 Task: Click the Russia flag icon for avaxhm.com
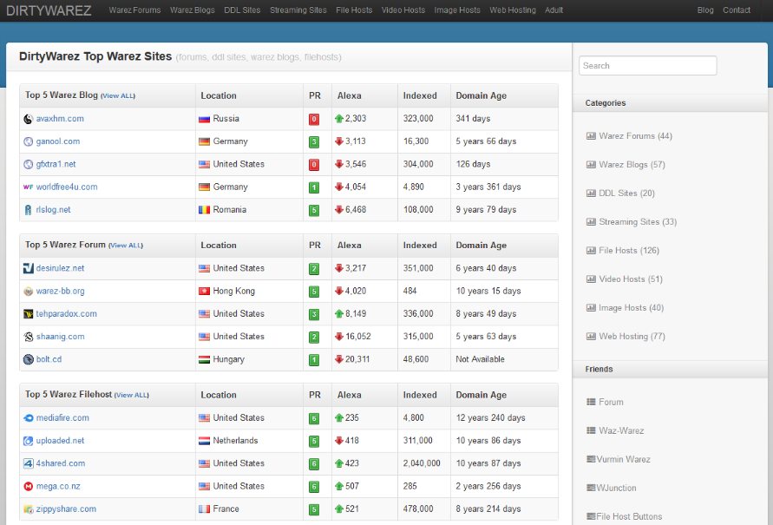point(204,119)
